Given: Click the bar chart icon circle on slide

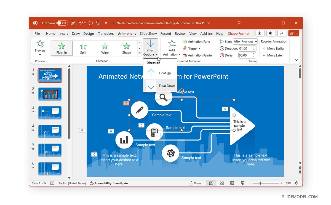Looking at the screenshot, I should point(124,140).
